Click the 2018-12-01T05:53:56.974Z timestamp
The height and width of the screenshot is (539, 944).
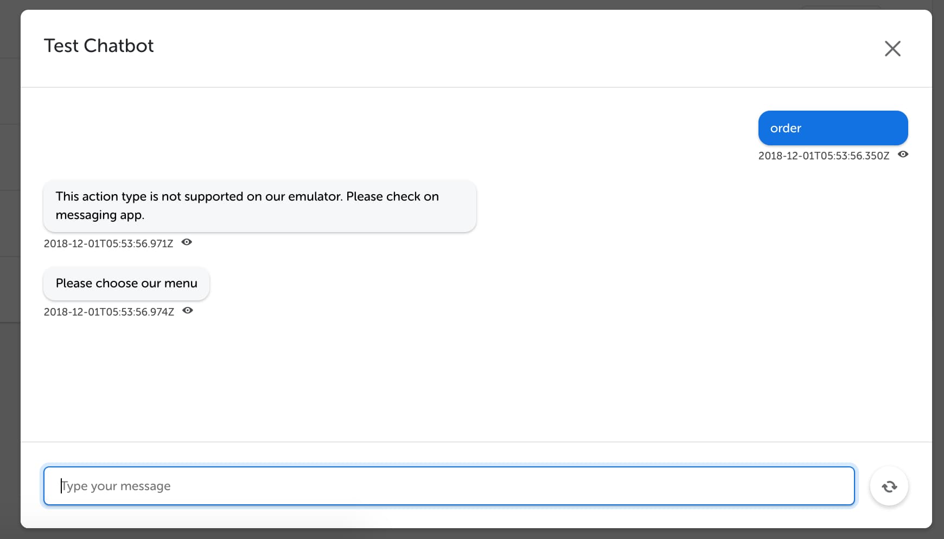(109, 312)
